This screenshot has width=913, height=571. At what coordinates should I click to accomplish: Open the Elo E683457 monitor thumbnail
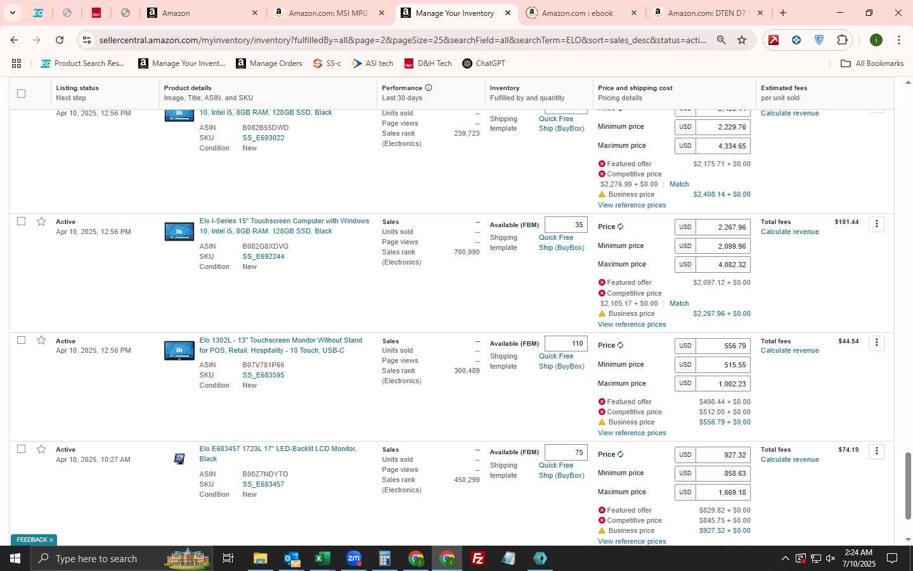coord(179,458)
